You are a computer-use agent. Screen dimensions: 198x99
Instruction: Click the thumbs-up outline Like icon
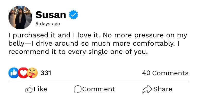(29, 89)
